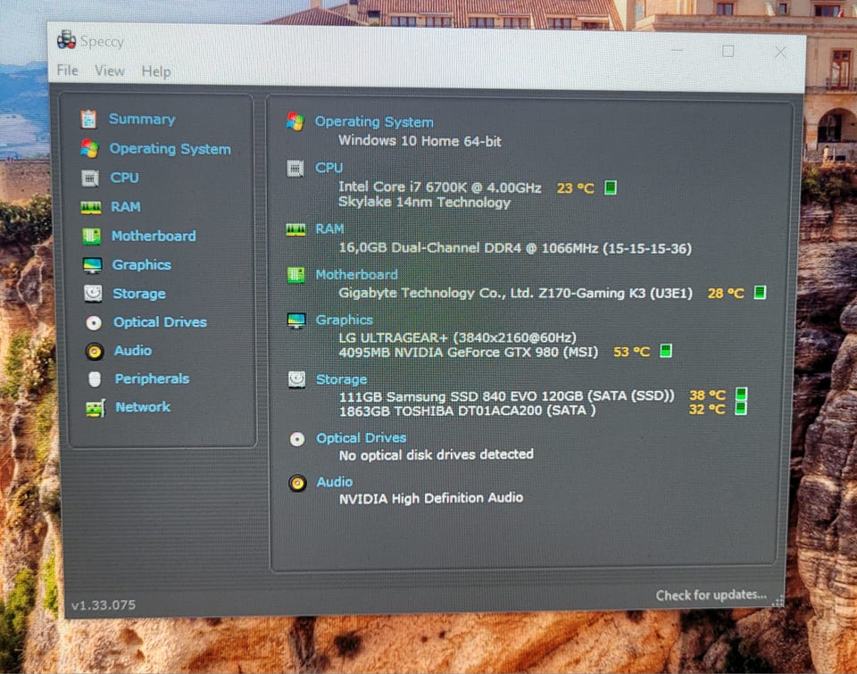Go to the CPU section in sidebar
This screenshot has height=674, width=857.
[125, 178]
